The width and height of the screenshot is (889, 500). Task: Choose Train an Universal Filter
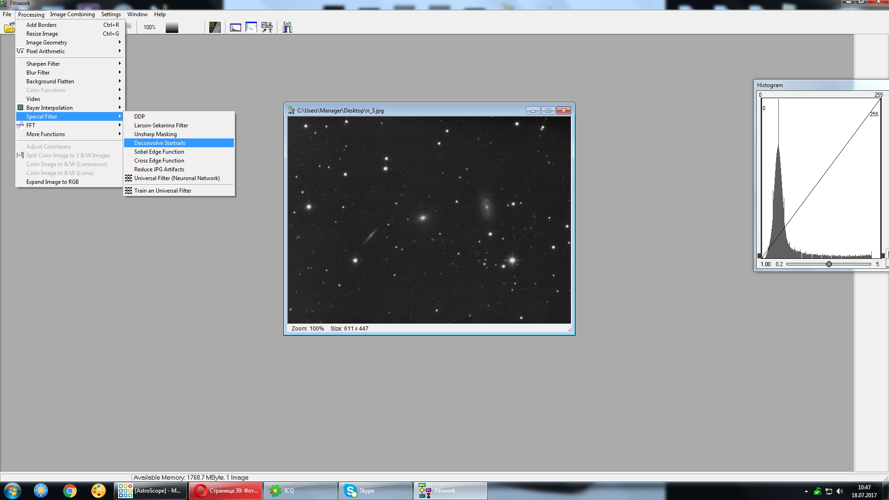[x=163, y=191]
